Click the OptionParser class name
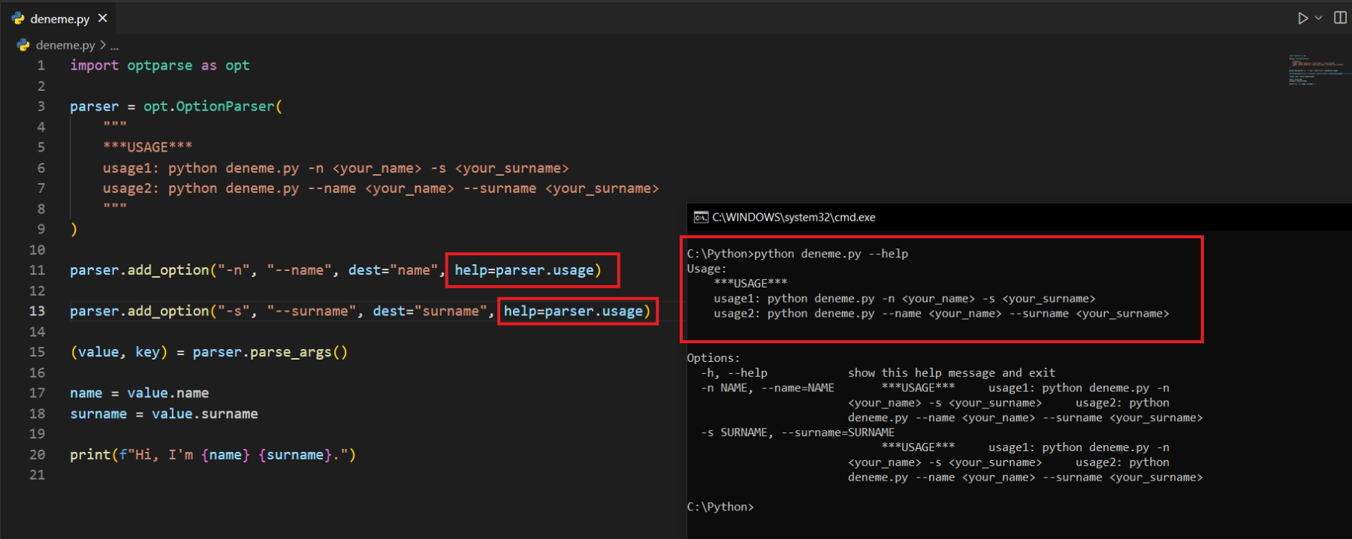This screenshot has width=1352, height=539. (x=225, y=107)
